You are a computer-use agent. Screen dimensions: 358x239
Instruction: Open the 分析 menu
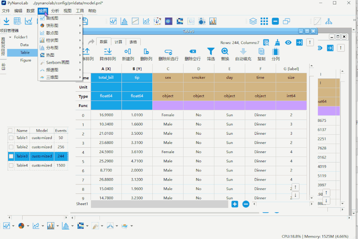55,11
